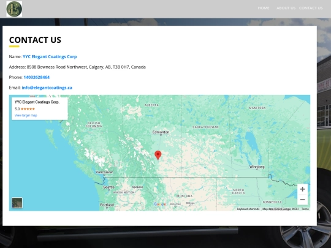
Task: Click the SASKATCHEWAN label on map
Action: coord(205,127)
